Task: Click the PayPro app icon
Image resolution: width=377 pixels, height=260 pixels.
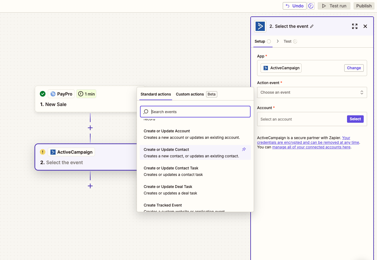Action: [x=53, y=94]
